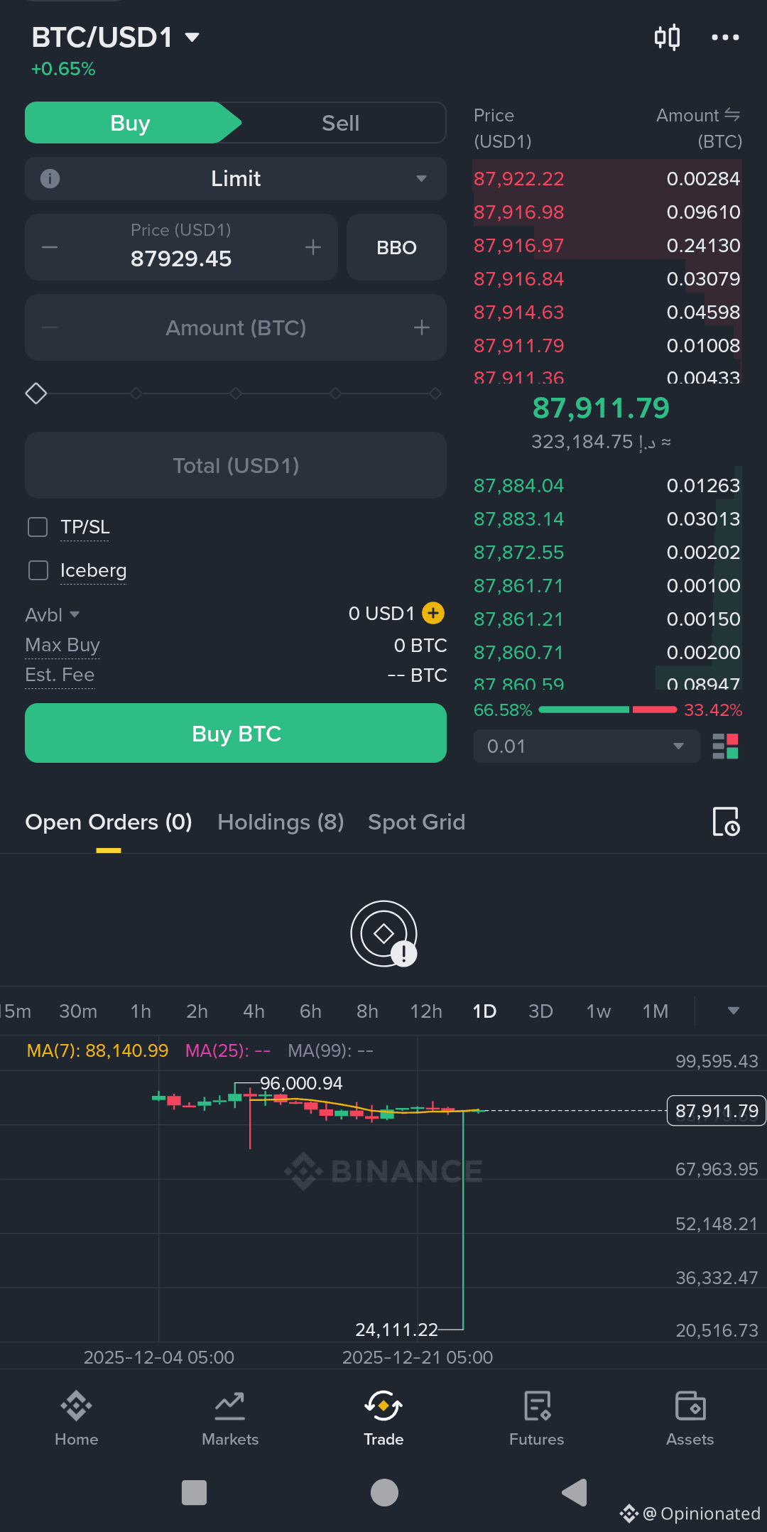This screenshot has width=767, height=1532.
Task: Expand the Avbl balance dropdown
Action: point(53,614)
